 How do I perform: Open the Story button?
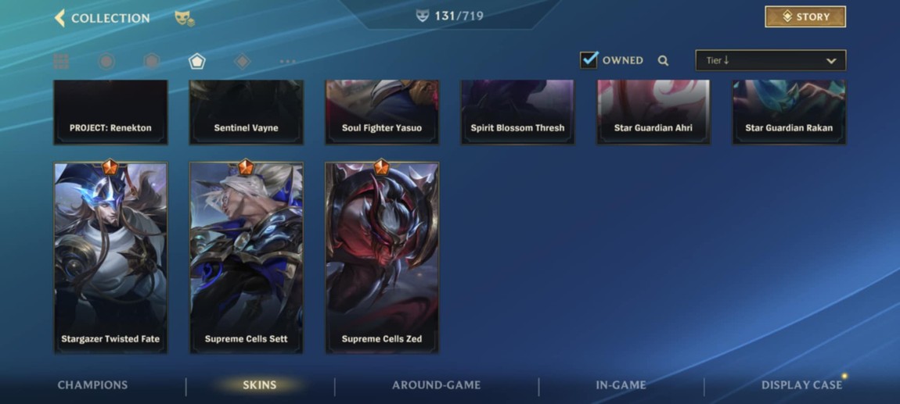coord(805,16)
